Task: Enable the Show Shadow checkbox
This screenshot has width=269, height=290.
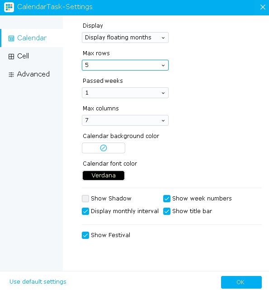Action: (x=85, y=199)
